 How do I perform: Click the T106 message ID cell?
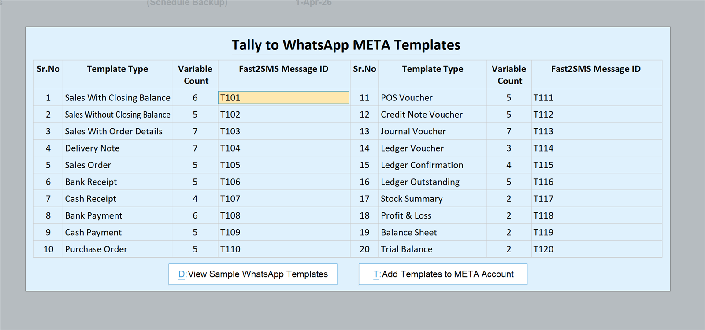click(x=283, y=182)
